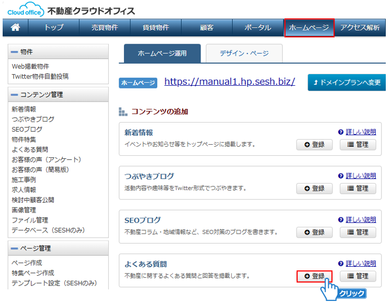Open help icon link for SEOブログ
Viewport: 390px width, 302px height.
(341, 220)
